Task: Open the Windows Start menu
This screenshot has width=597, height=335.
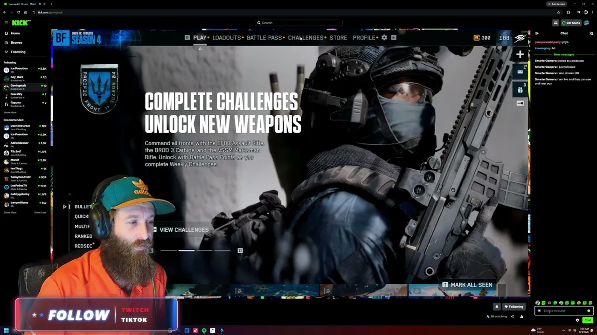Action: 6,331
